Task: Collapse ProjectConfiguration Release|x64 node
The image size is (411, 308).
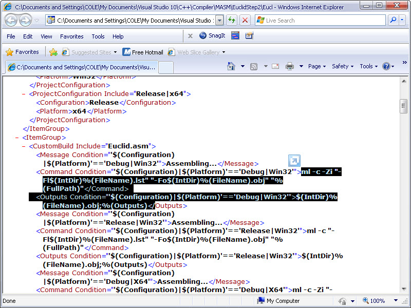Action: (24, 94)
